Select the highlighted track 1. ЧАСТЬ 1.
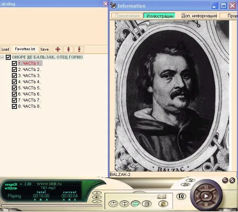 30,63
